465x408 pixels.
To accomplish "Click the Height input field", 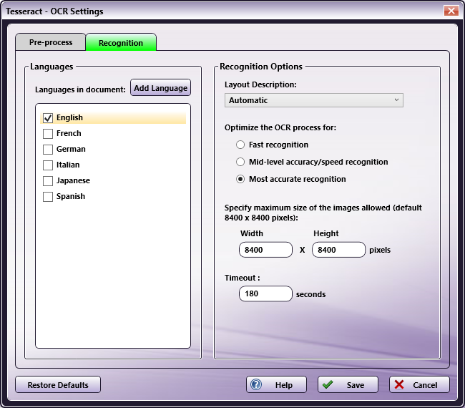I will click(338, 250).
